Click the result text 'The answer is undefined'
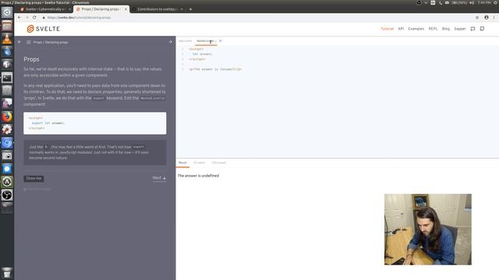 (198, 176)
